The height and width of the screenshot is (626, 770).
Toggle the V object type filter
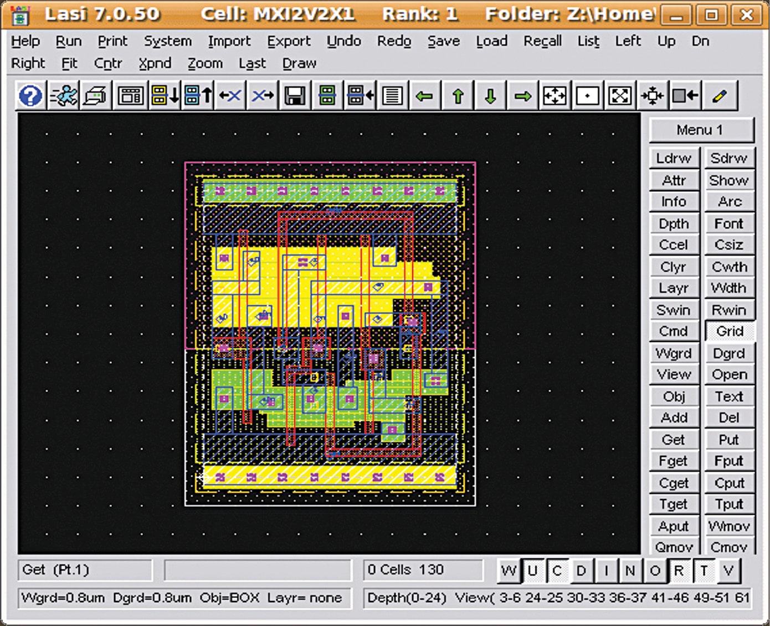[x=729, y=570]
